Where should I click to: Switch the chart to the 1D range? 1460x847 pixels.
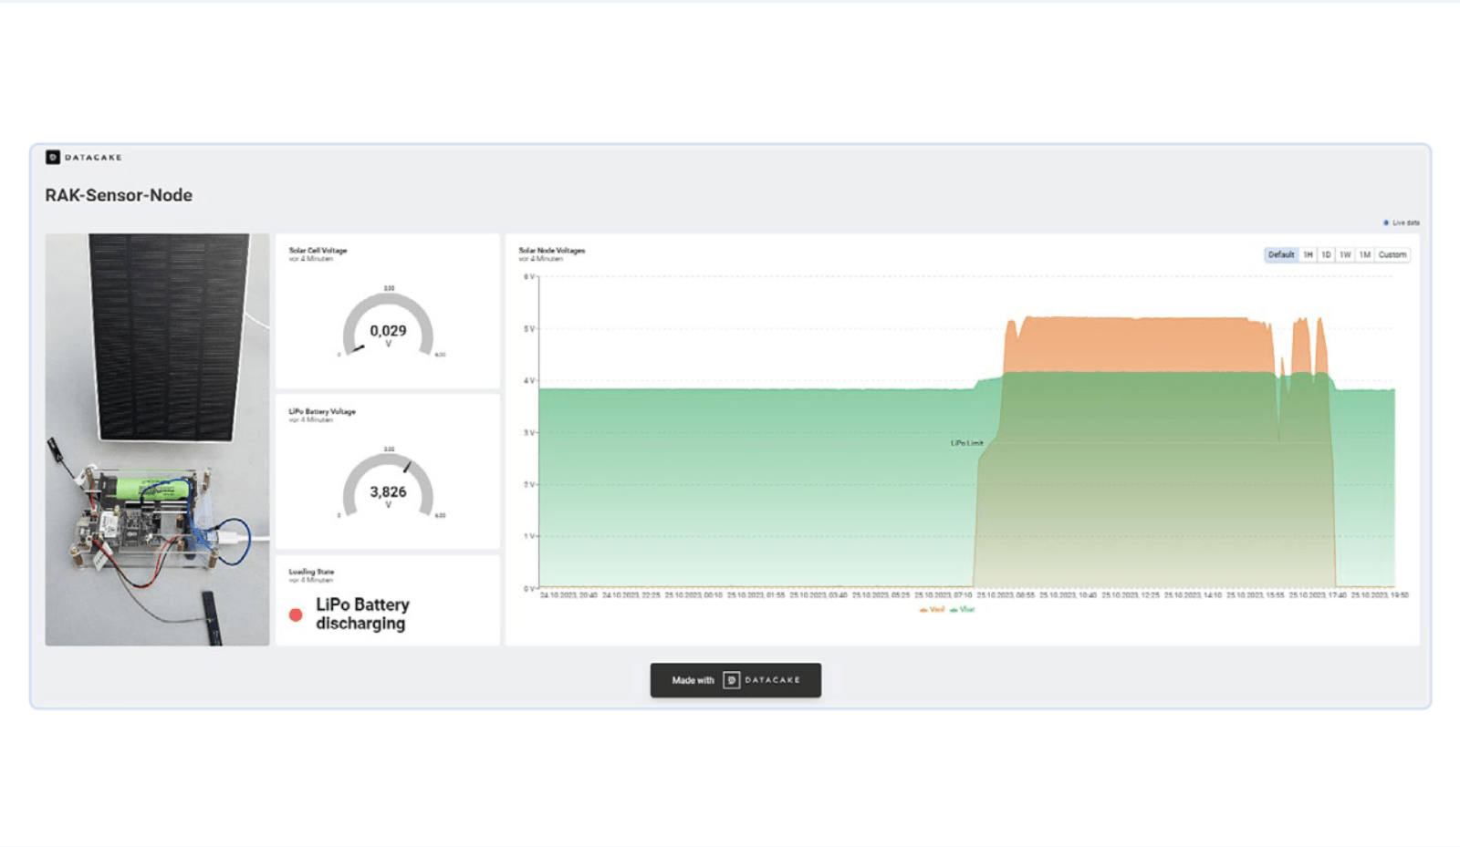[x=1326, y=254]
